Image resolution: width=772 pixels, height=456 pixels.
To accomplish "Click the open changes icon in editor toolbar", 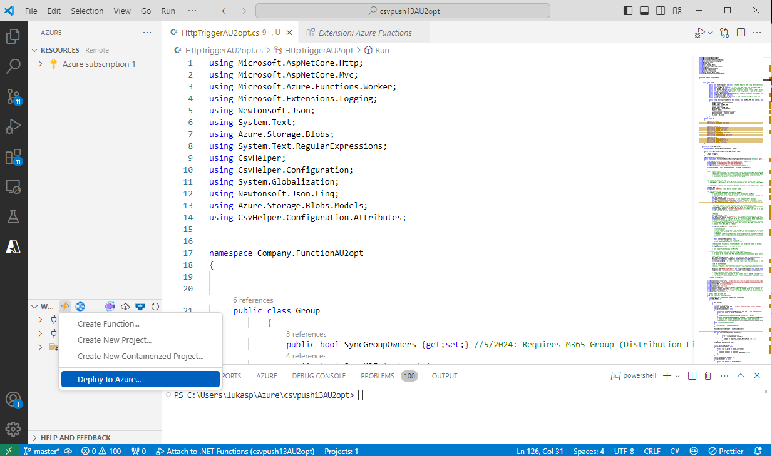I will pos(724,33).
